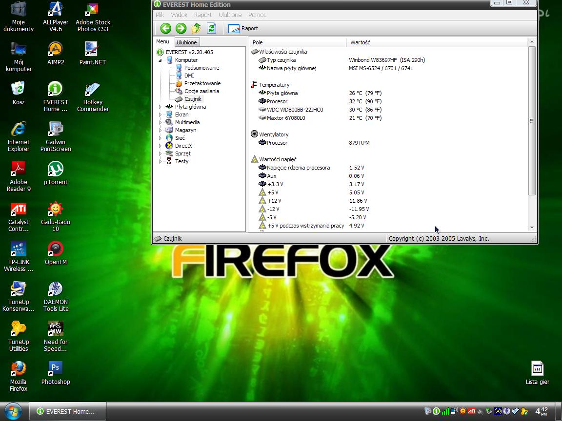Open Moje dokumenty desktop icon
Viewport: 562px width, 421px height.
(18, 17)
